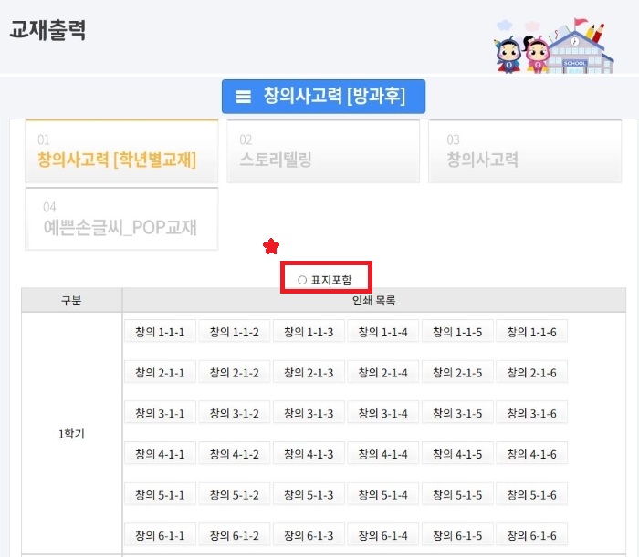Select the 표지포함 radio button
This screenshot has height=557, width=639.
tap(302, 280)
